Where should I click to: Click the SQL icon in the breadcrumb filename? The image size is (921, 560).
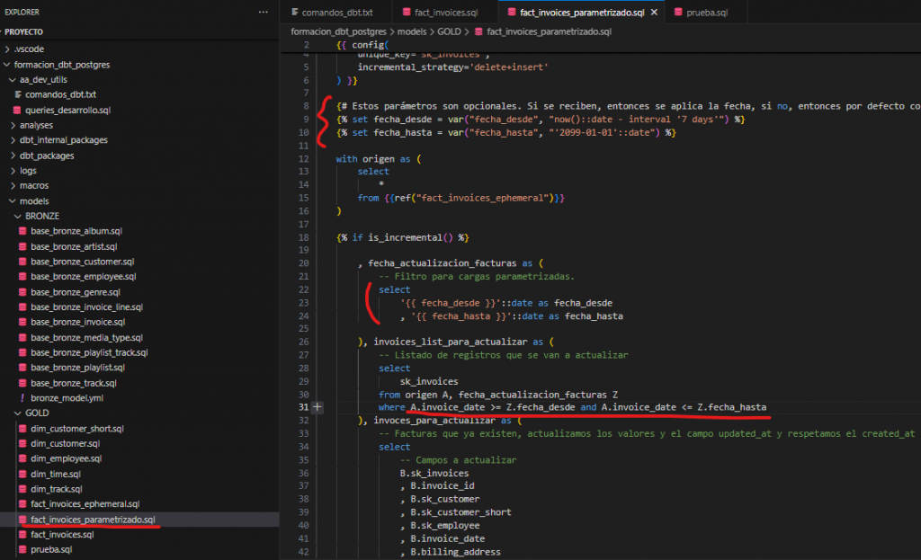click(478, 31)
